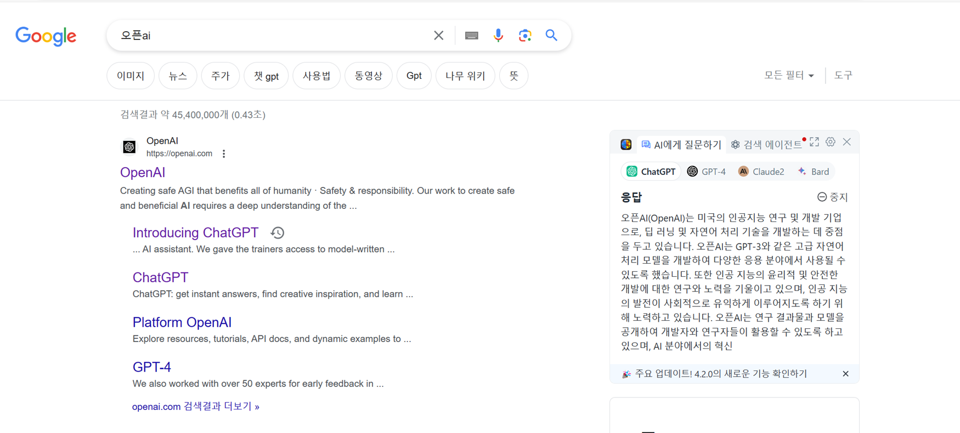The height and width of the screenshot is (433, 960).
Task: Open the on-screen keyboard input tool
Action: tap(471, 36)
